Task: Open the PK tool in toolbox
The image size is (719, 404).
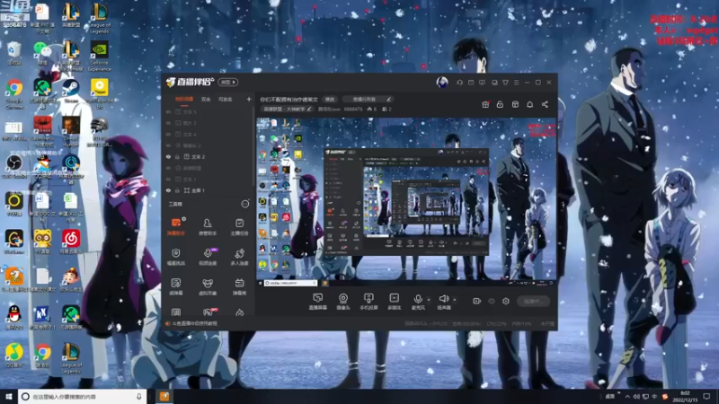Action: click(208, 312)
